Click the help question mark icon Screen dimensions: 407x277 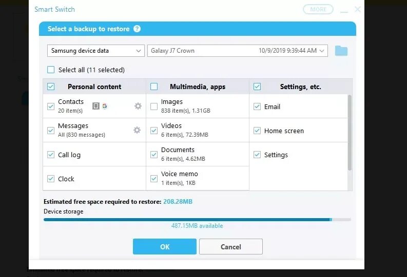pos(137,29)
